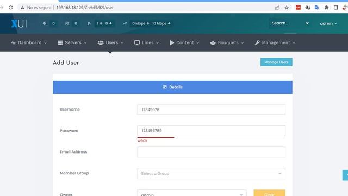Open the Servers menu

(x=72, y=42)
